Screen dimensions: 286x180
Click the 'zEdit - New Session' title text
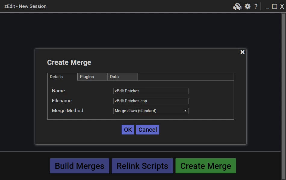point(26,6)
